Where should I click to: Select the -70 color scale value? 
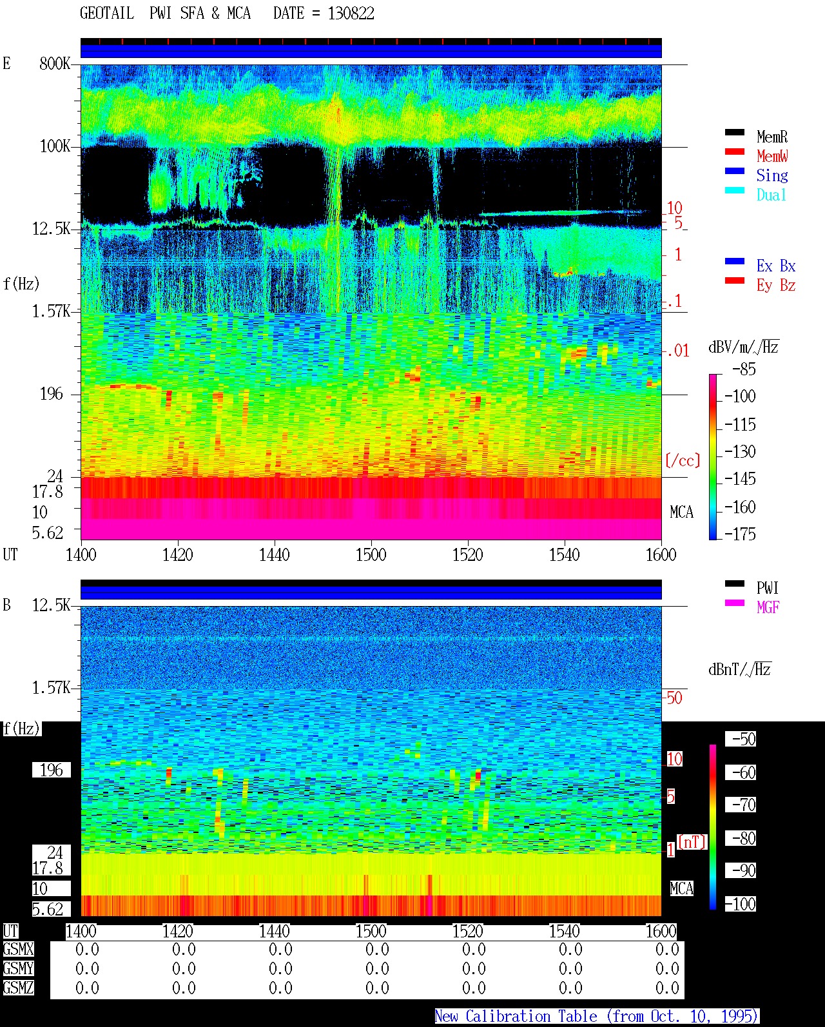coord(740,805)
